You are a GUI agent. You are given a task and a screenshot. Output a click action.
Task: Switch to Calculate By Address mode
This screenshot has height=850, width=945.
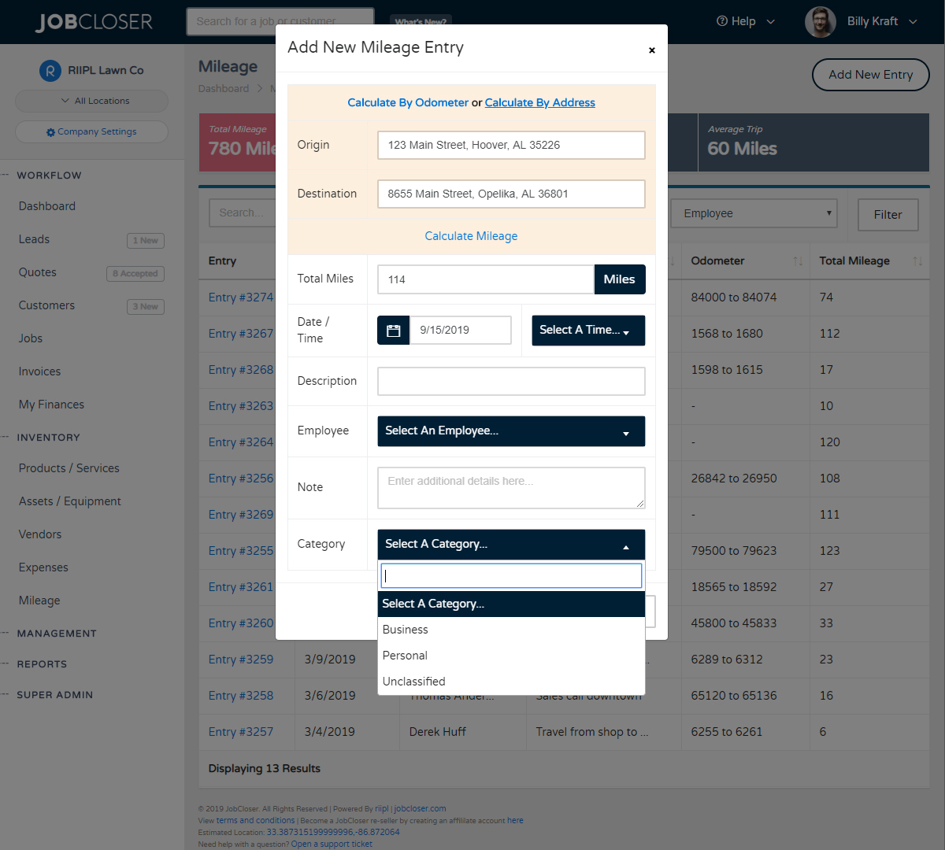[539, 102]
